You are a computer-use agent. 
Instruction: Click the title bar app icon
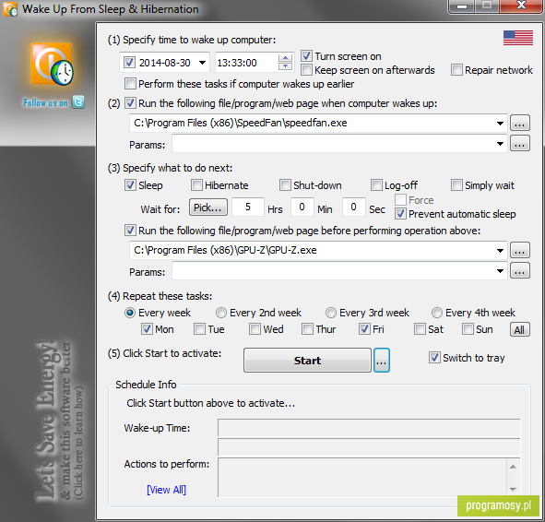(10, 9)
